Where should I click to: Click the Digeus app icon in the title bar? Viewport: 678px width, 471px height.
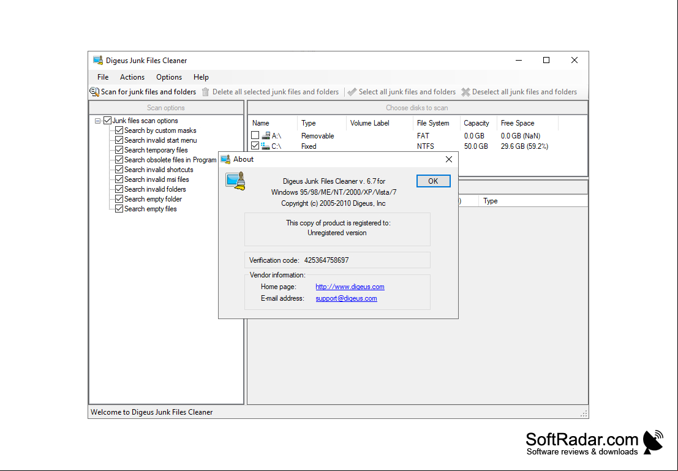(98, 60)
